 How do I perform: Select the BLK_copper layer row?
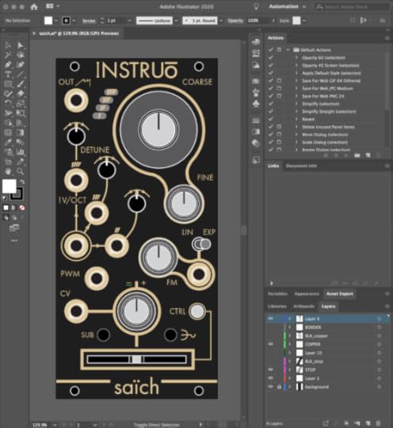click(x=327, y=336)
